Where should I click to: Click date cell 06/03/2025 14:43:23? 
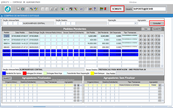pos(20,43)
